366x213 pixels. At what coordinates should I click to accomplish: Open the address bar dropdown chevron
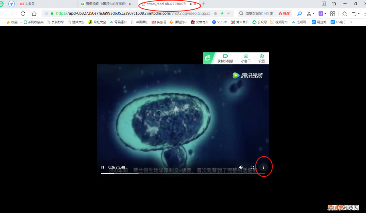228,13
